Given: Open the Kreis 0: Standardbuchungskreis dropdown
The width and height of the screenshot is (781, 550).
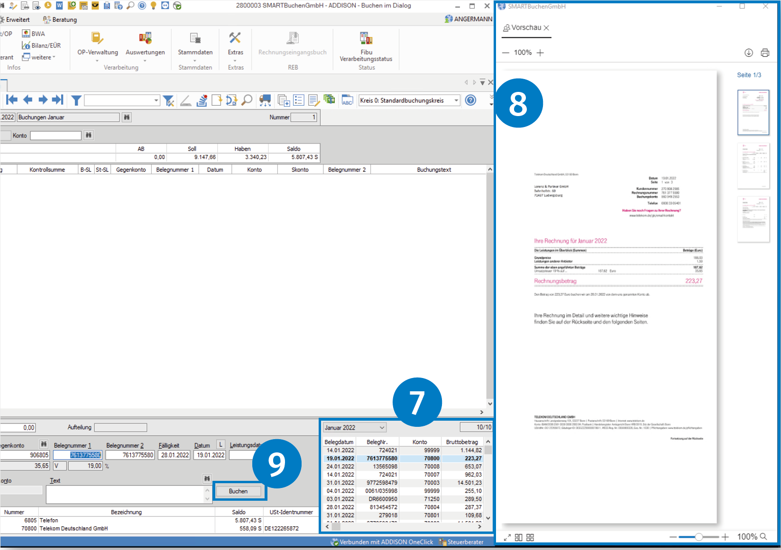Looking at the screenshot, I should coord(456,100).
